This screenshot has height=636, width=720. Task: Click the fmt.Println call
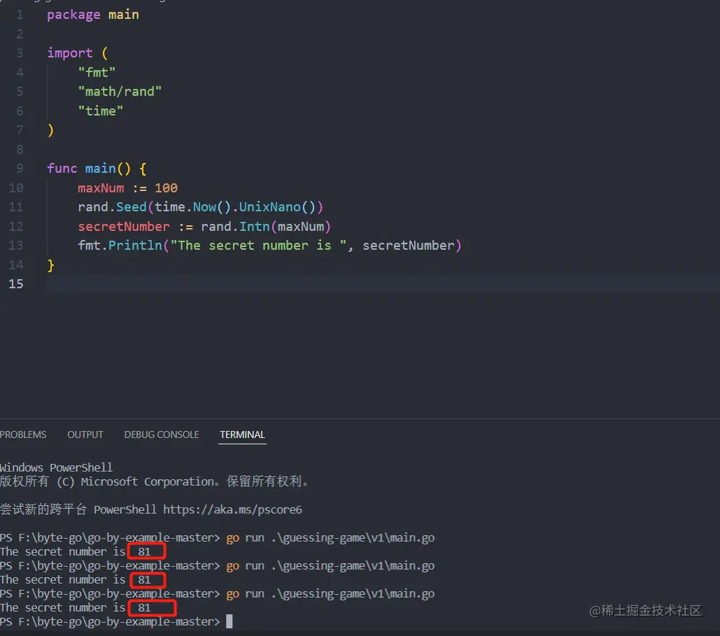[x=269, y=246]
